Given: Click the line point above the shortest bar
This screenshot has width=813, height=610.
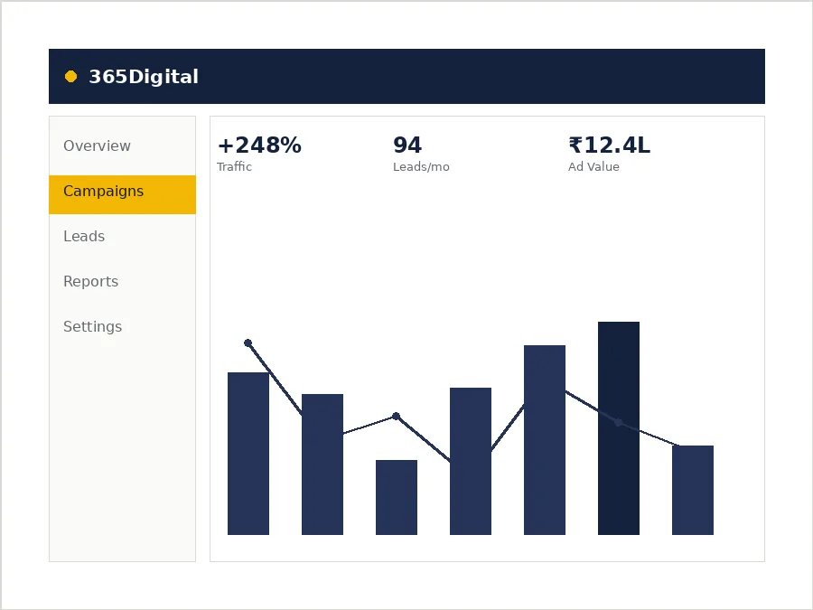Looking at the screenshot, I should point(397,416).
